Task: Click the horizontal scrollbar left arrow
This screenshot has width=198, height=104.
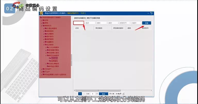Action: coord(75,90)
